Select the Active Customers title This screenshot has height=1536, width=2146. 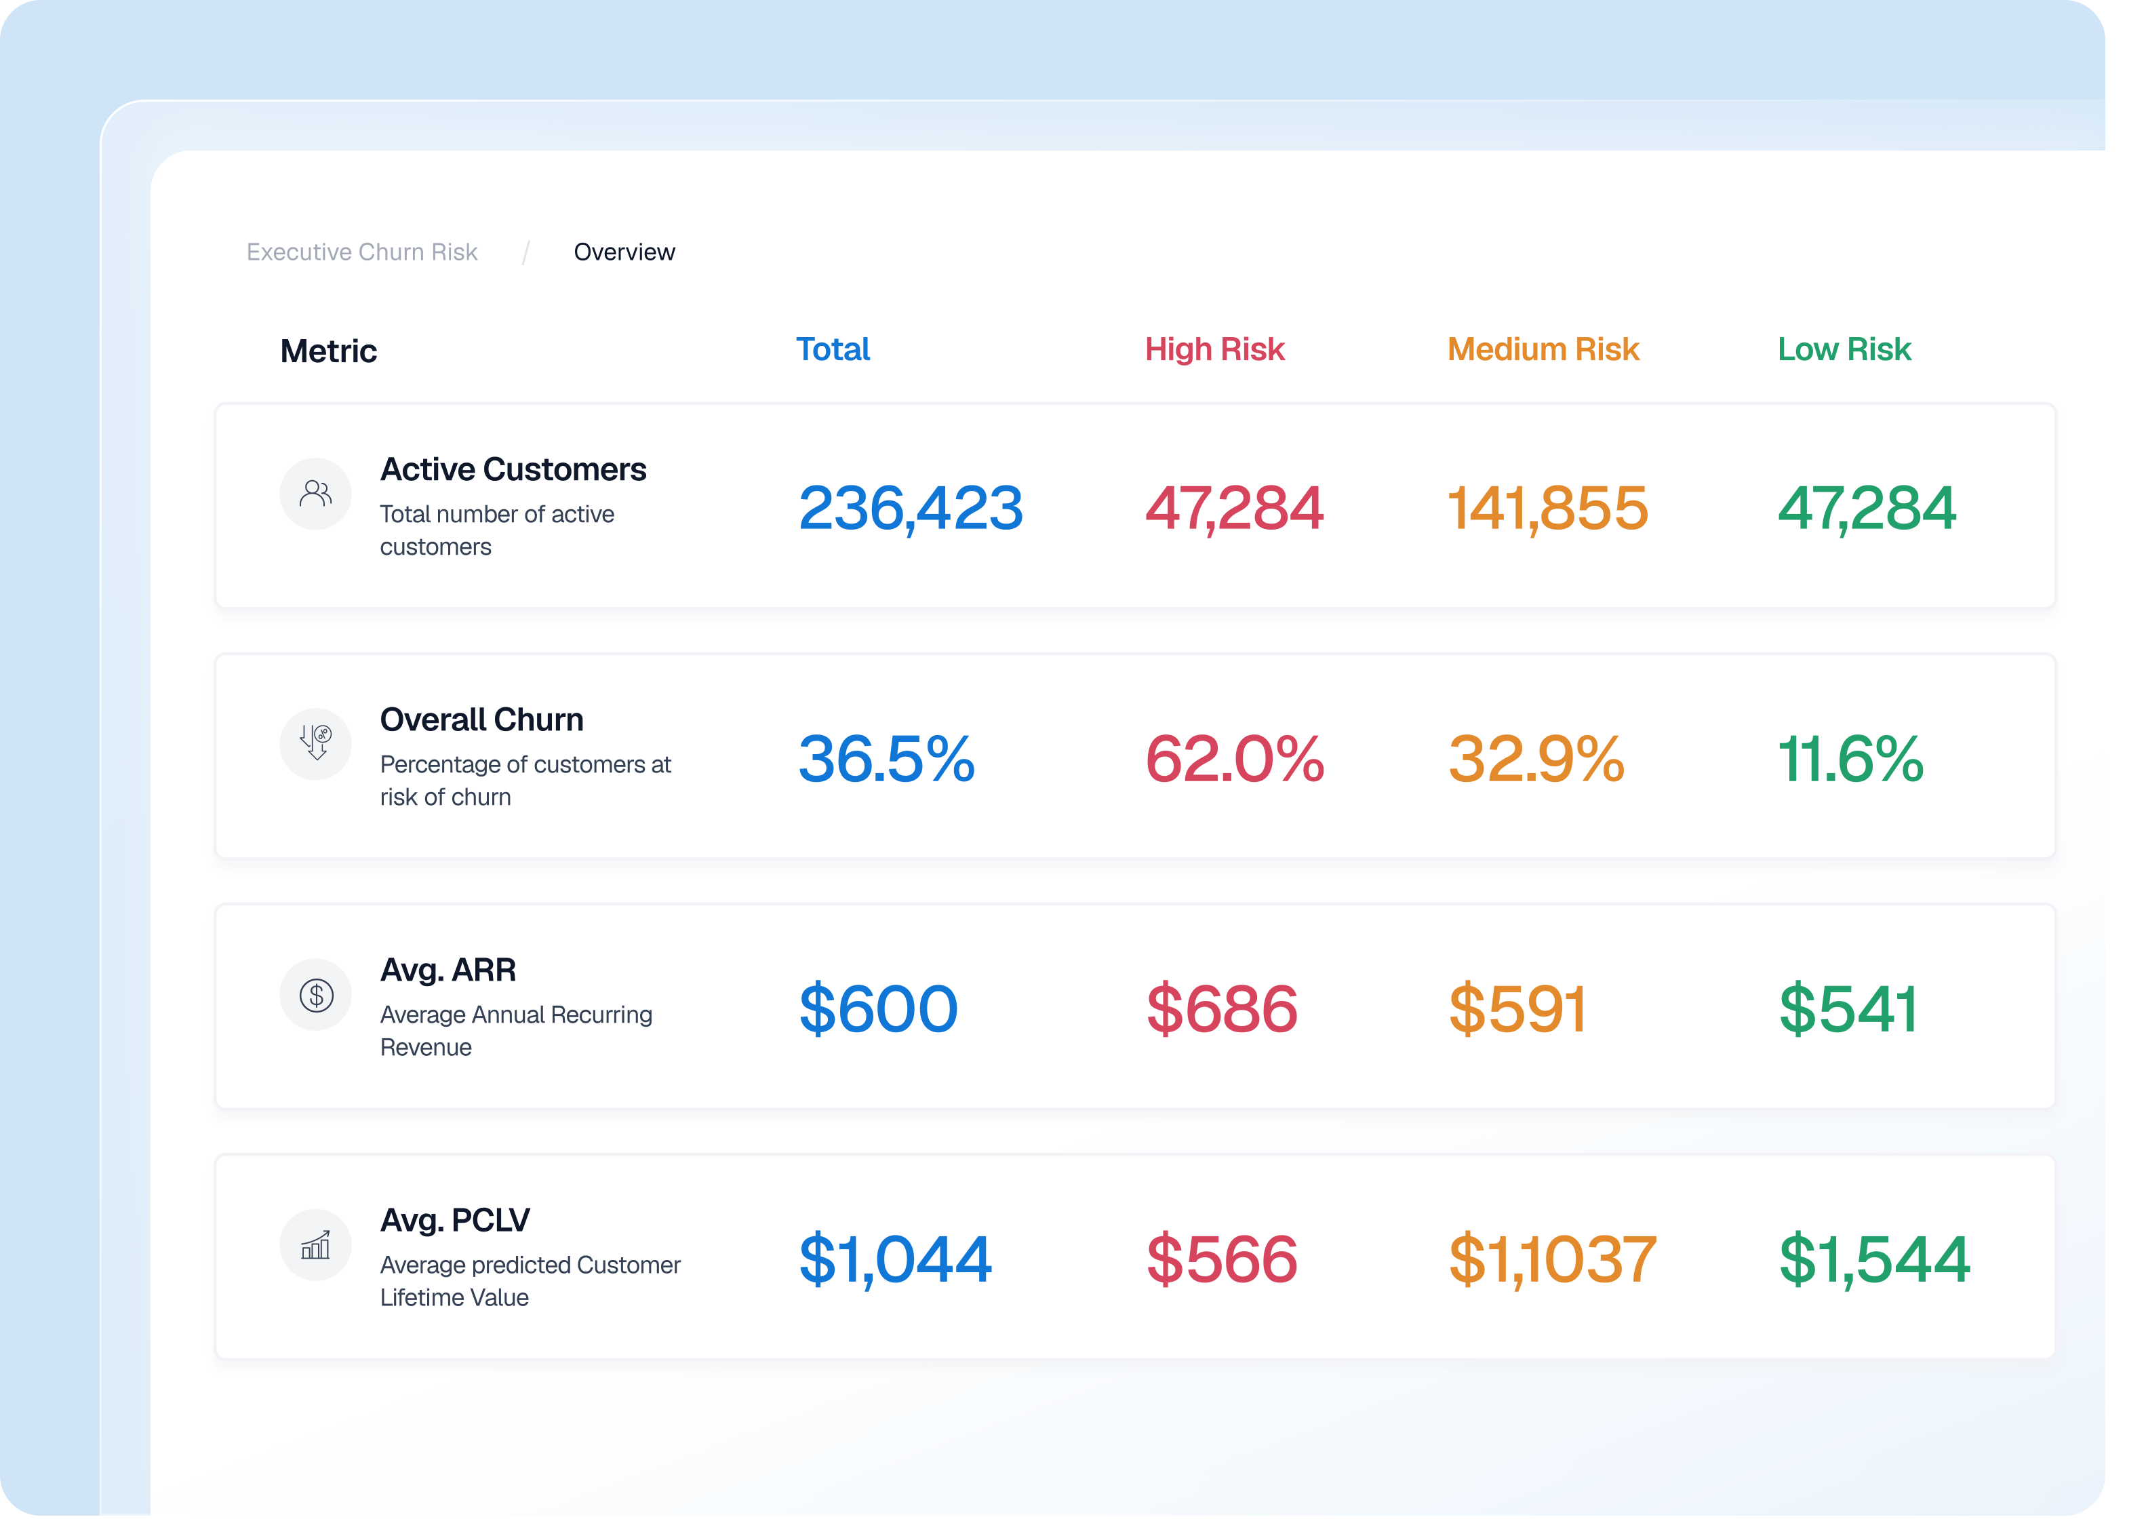tap(513, 469)
